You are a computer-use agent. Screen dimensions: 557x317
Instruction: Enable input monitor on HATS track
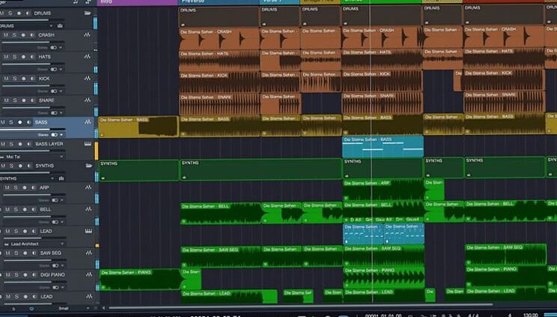coord(32,57)
